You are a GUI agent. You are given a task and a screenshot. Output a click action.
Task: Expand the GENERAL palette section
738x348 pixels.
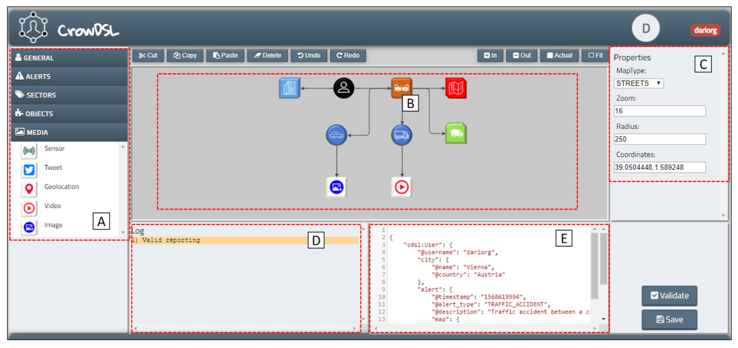[69, 58]
